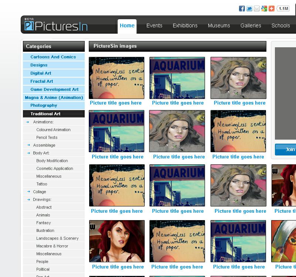Viewport: 296px width, 277px height.
Task: Select the Photography category
Action: click(54, 105)
